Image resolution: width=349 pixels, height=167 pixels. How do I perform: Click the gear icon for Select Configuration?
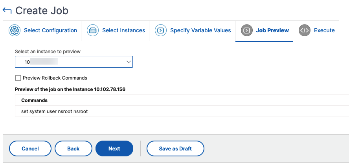[15, 30]
